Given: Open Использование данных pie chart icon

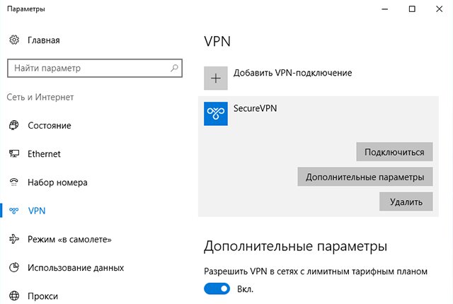Looking at the screenshot, I should pos(13,267).
